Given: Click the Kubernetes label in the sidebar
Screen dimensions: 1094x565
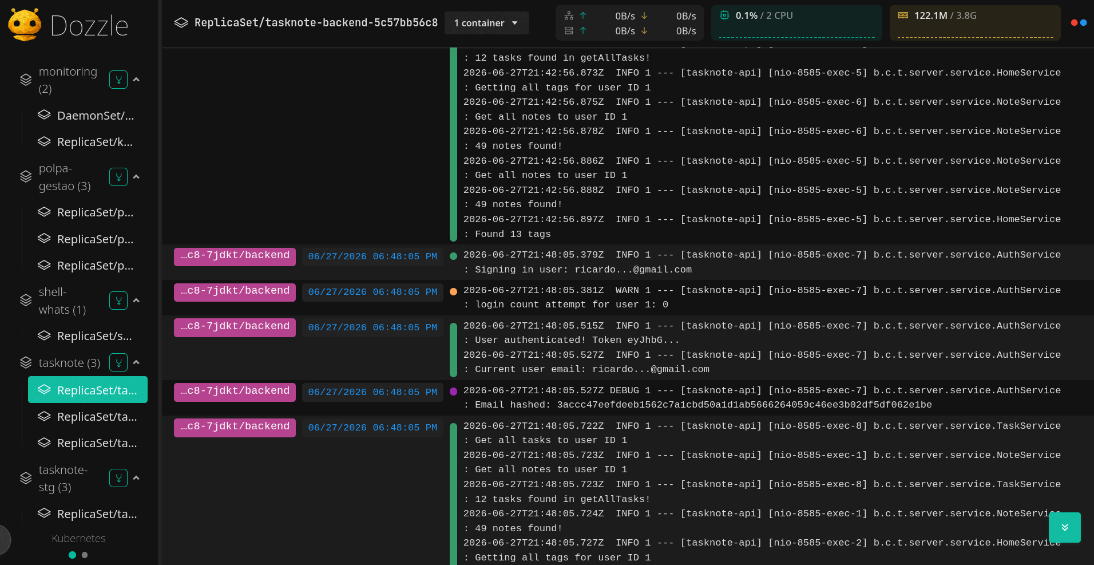Looking at the screenshot, I should click(78, 538).
